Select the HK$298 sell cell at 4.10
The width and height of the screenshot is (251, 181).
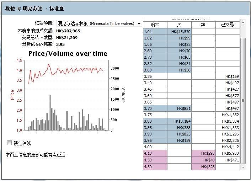point(203,153)
